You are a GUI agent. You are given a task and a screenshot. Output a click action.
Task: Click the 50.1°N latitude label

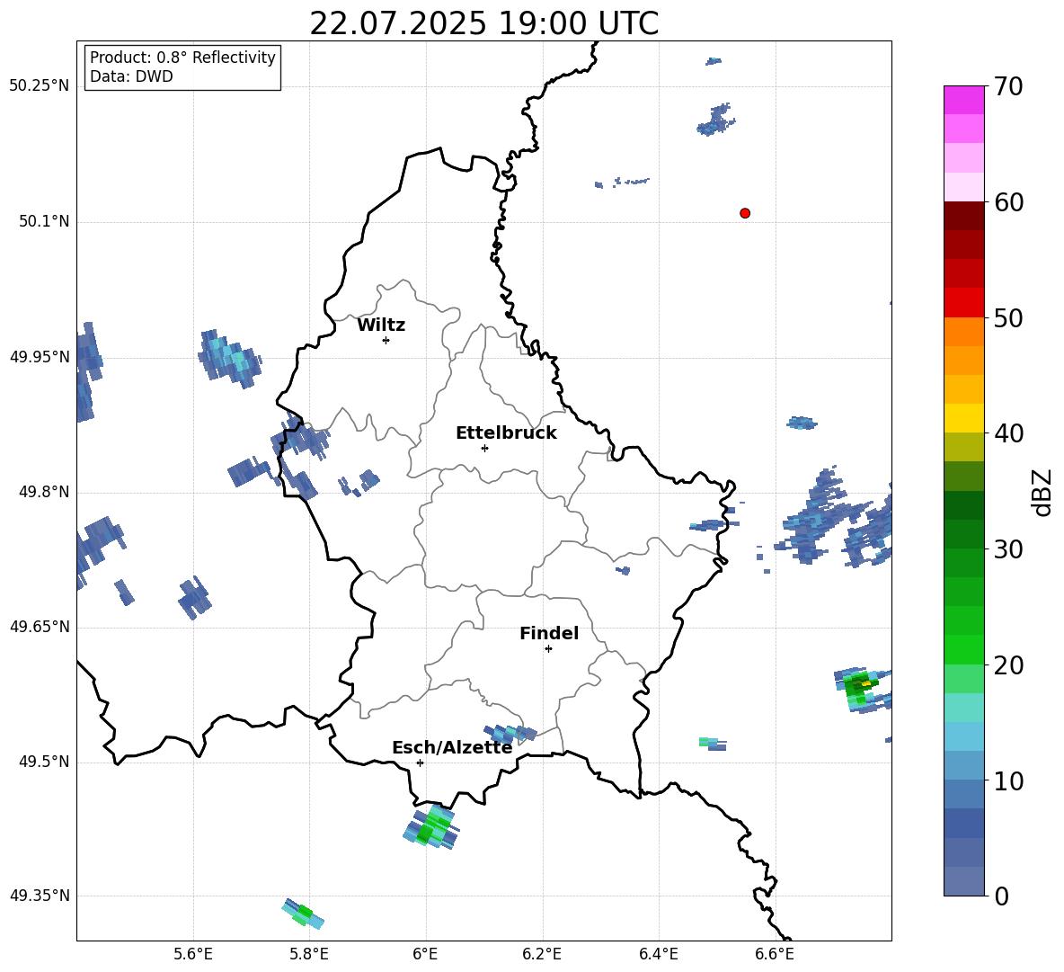[x=44, y=222]
